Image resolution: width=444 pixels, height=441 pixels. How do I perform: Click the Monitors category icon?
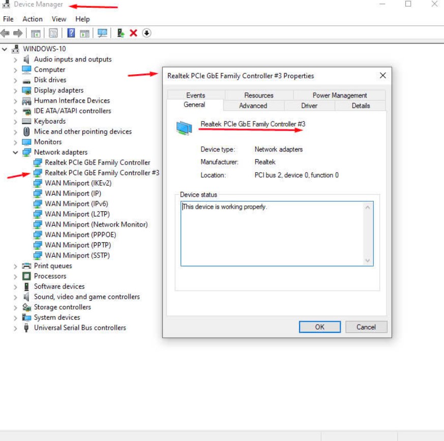pyautogui.click(x=26, y=142)
